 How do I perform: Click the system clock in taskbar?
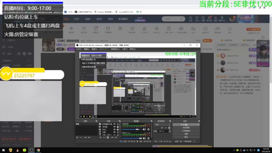click(266, 150)
